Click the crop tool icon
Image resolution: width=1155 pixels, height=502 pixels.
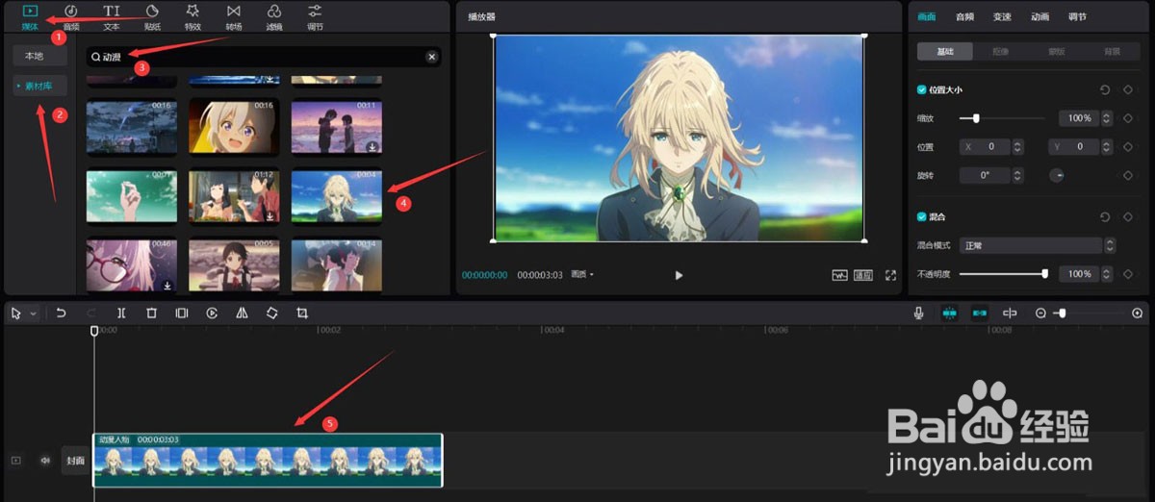(x=302, y=314)
